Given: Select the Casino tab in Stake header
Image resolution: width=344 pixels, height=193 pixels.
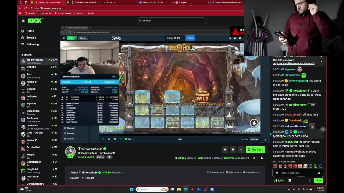Looking at the screenshot, I should (72, 38).
